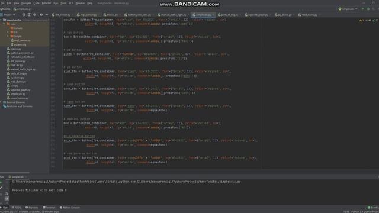Select button_press_sens.py in project tree
This screenshot has width=379, height=213.
[20, 53]
